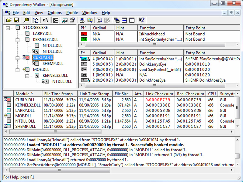Open the Help menu
The image size is (243, 182).
pyautogui.click(x=106, y=13)
